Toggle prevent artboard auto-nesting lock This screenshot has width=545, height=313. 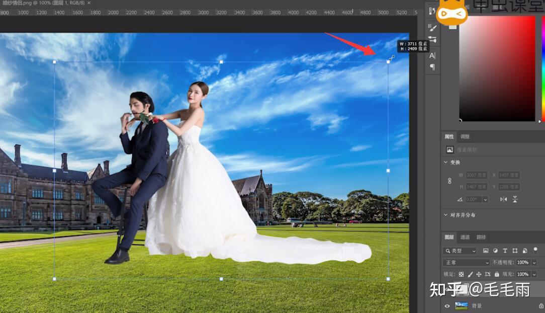click(488, 274)
